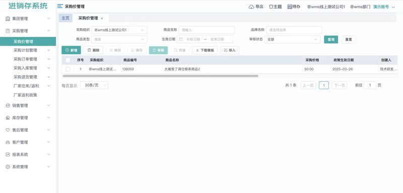Screen dimensions: 403x193
Task: Open the 系统管理 menu item
Action: click(28, 167)
